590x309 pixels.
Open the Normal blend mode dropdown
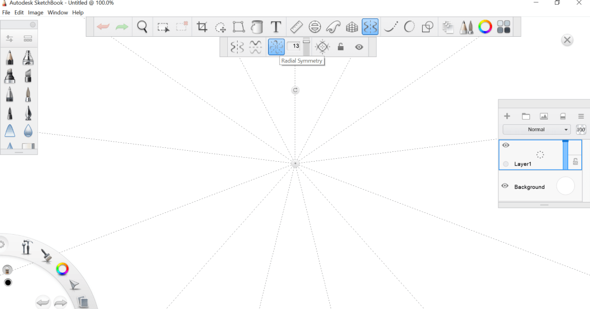pyautogui.click(x=536, y=129)
